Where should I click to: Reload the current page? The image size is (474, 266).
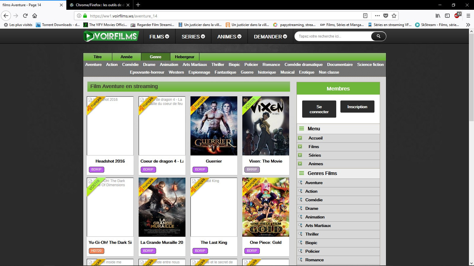(25, 16)
